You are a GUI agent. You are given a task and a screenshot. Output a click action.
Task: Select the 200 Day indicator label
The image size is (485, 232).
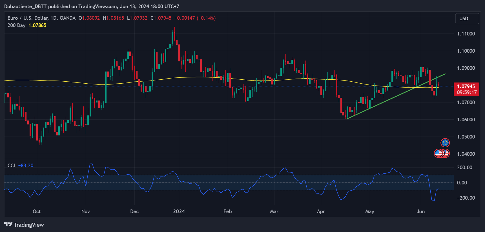click(x=16, y=25)
